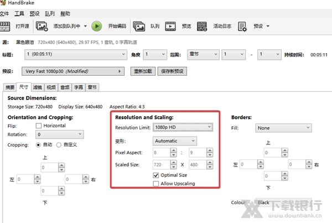
Task: Click the Save New Preset button
Action: (172, 71)
